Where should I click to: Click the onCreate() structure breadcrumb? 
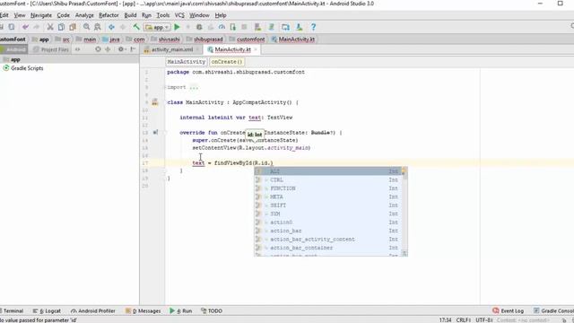(227, 62)
